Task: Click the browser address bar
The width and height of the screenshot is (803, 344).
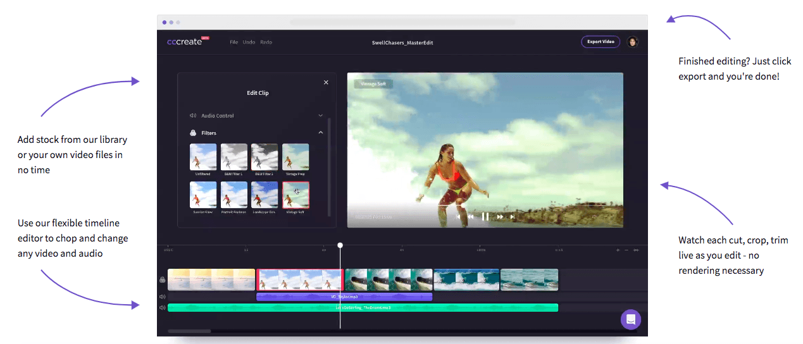Action: [x=402, y=22]
